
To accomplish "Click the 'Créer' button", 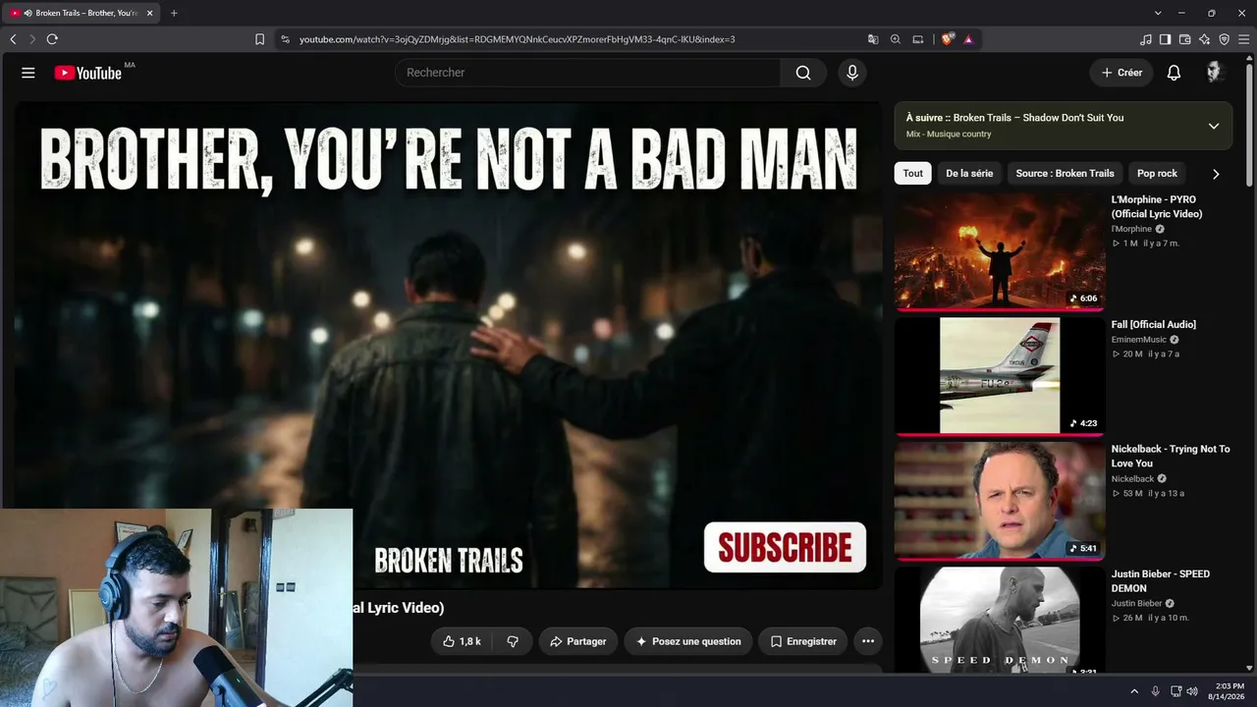I will [x=1121, y=73].
